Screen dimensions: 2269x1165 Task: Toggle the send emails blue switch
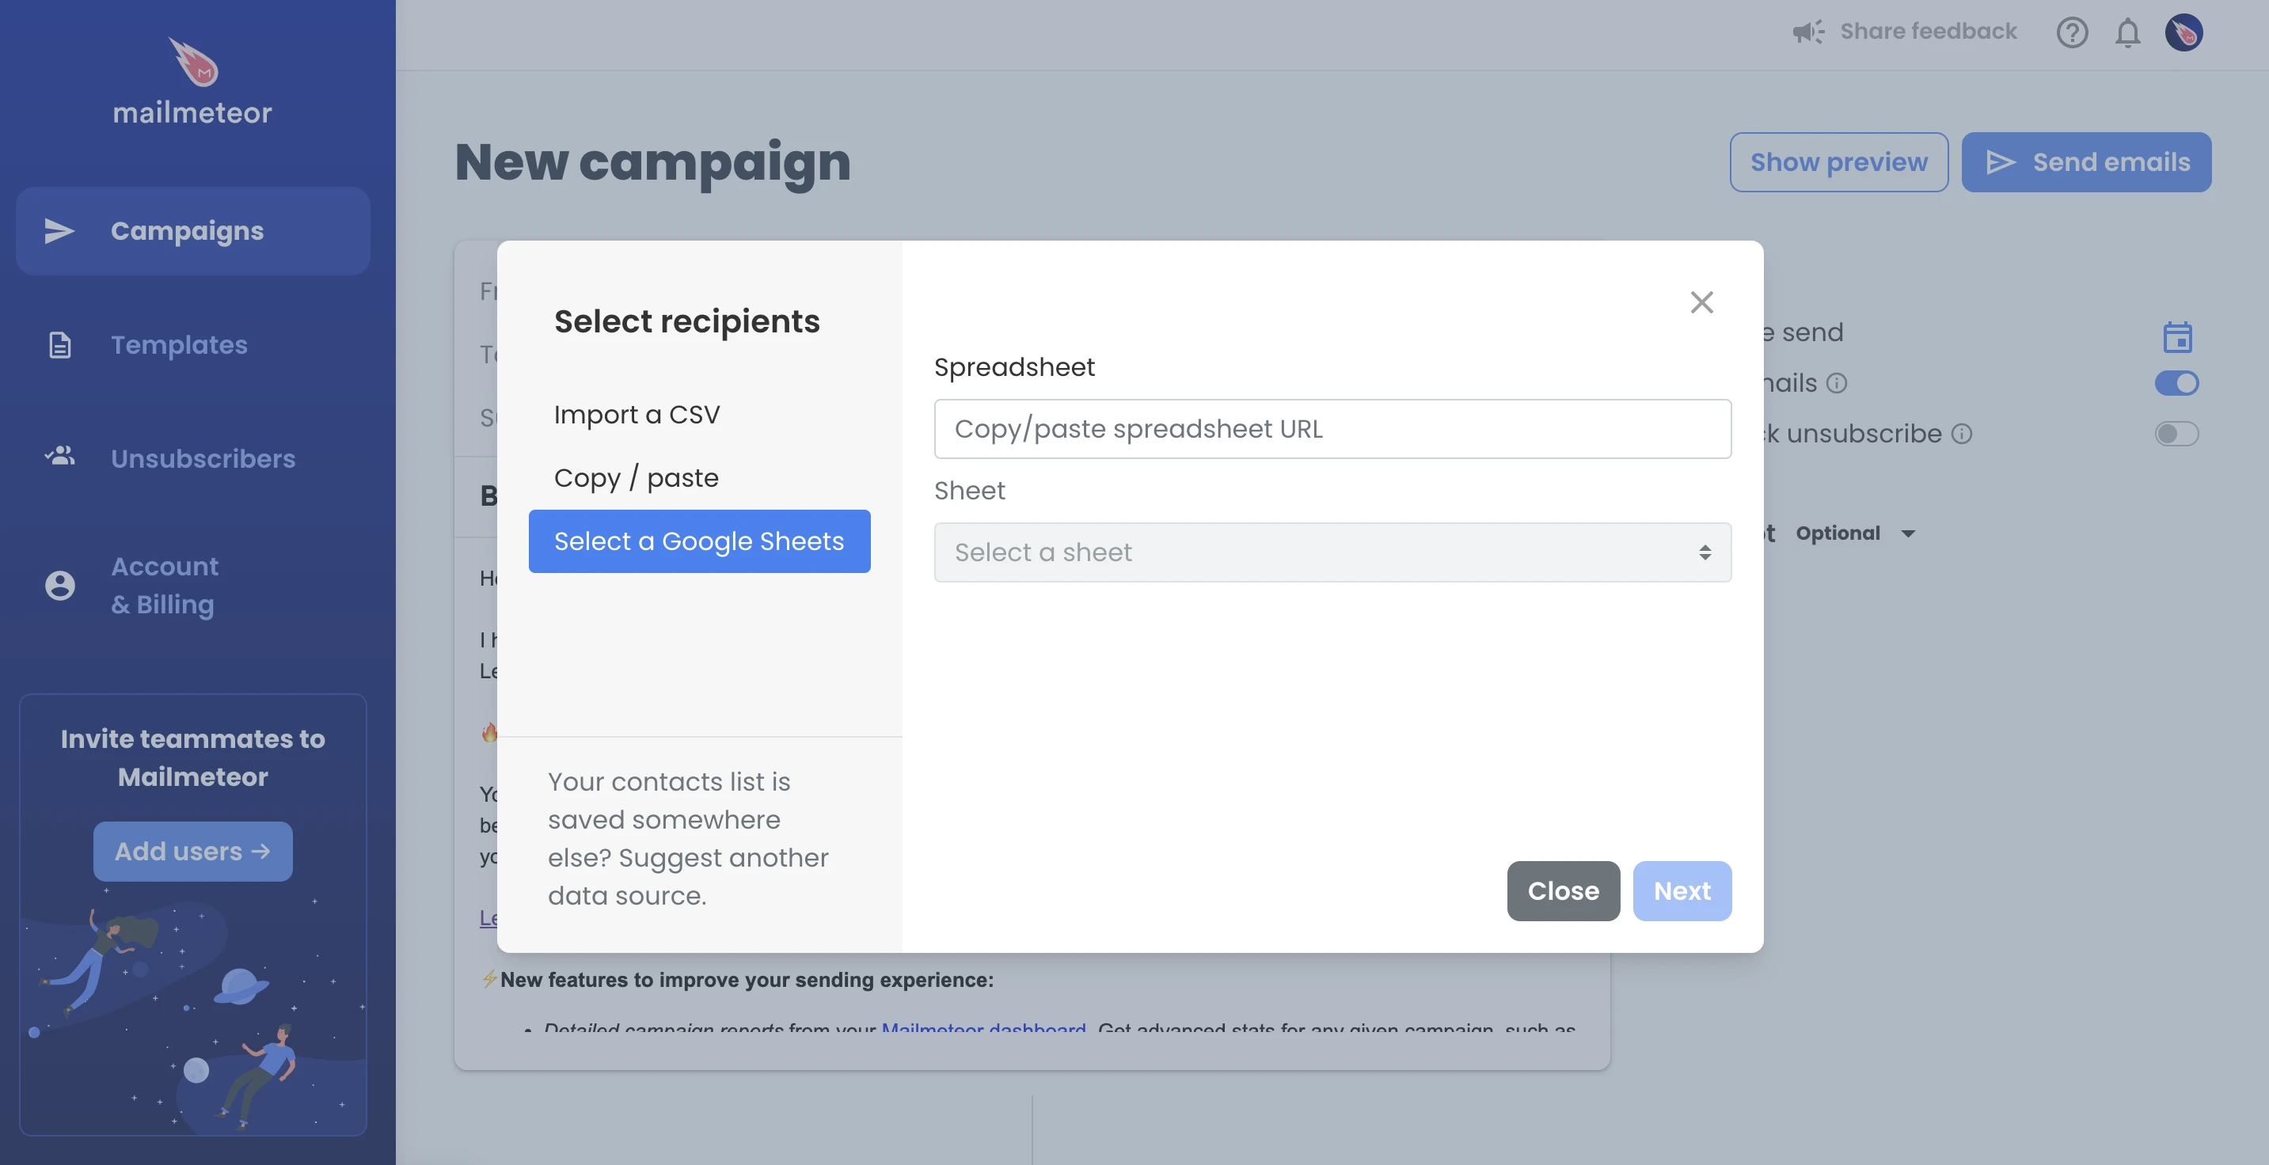tap(2177, 383)
